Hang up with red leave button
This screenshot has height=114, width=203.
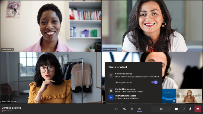198,109
